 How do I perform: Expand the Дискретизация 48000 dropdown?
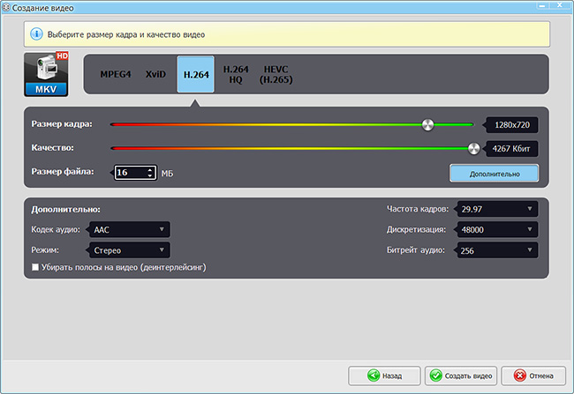pos(496,229)
